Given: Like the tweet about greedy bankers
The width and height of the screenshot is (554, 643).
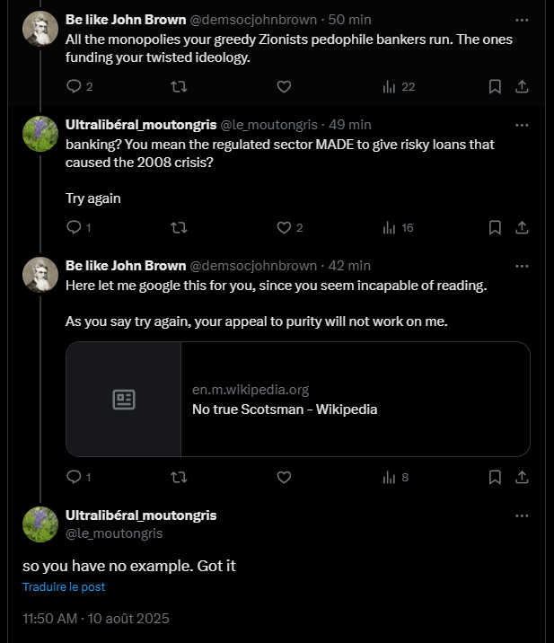Looking at the screenshot, I should pyautogui.click(x=284, y=87).
